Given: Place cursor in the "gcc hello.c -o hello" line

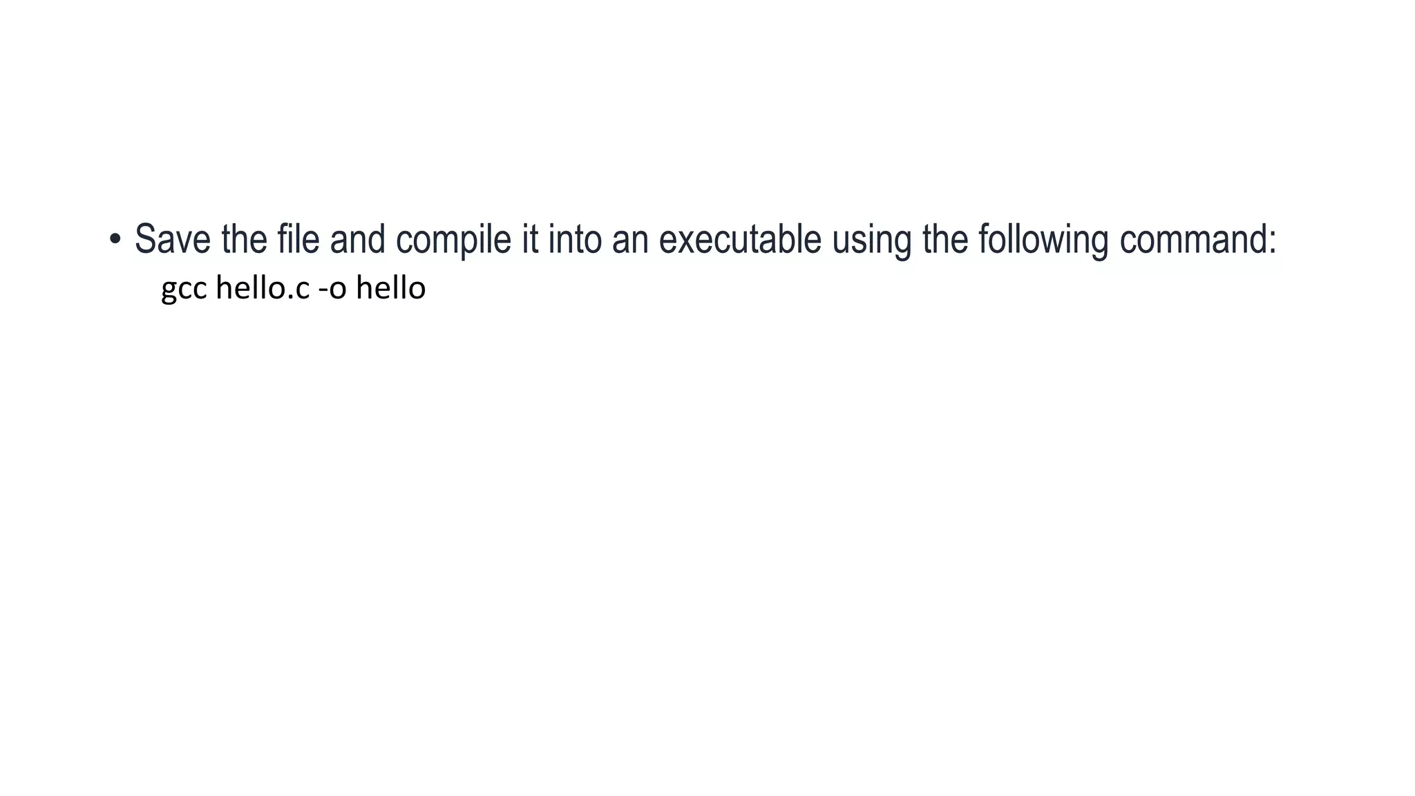Looking at the screenshot, I should coord(293,289).
